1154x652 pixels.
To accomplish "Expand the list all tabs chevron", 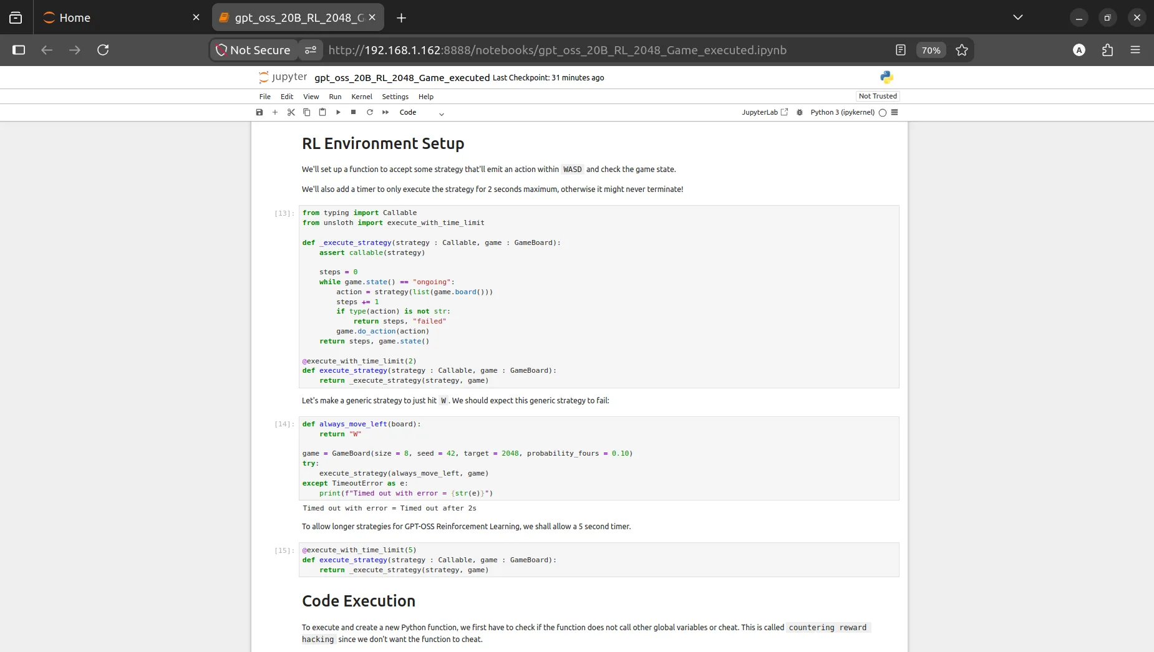I will tap(1018, 17).
